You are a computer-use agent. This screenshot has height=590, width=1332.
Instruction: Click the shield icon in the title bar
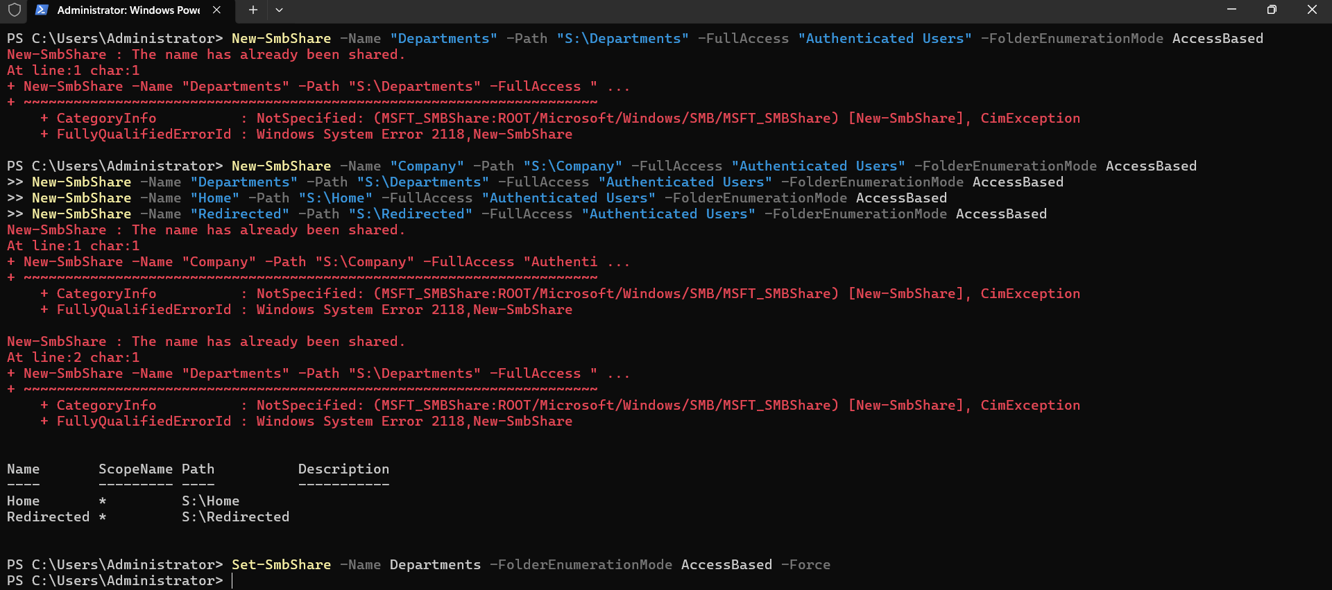[x=15, y=10]
